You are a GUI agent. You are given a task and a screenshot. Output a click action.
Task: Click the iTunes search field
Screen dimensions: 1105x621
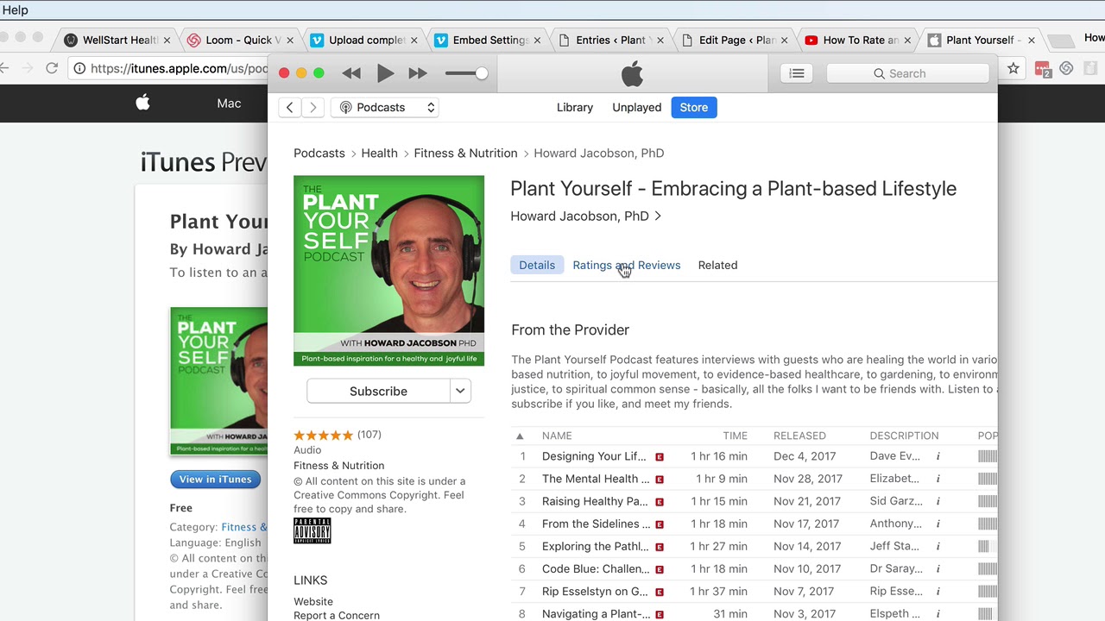907,73
